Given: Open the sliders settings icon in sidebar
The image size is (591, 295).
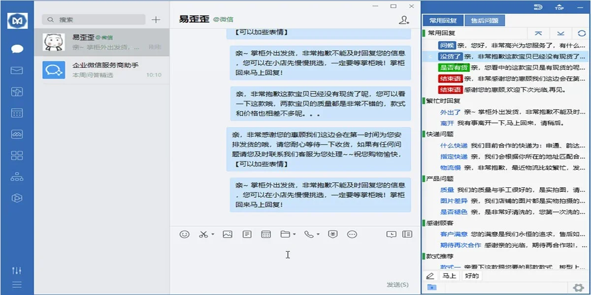Looking at the screenshot, I should click(17, 270).
